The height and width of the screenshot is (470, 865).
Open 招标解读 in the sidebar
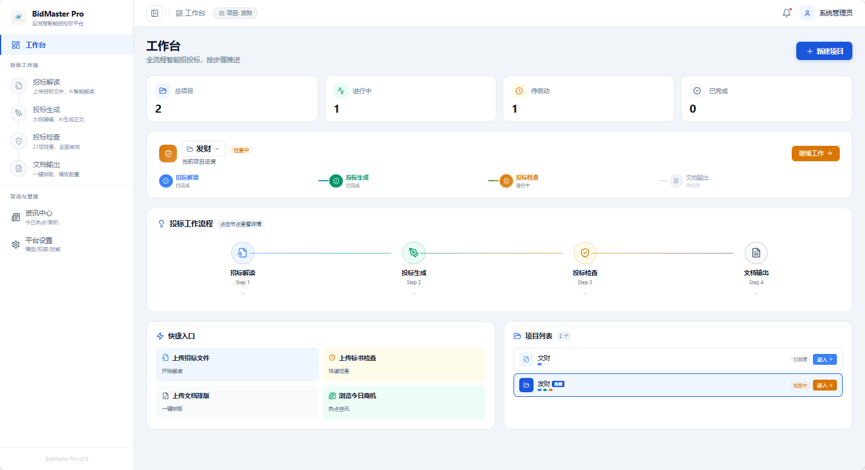click(x=66, y=86)
